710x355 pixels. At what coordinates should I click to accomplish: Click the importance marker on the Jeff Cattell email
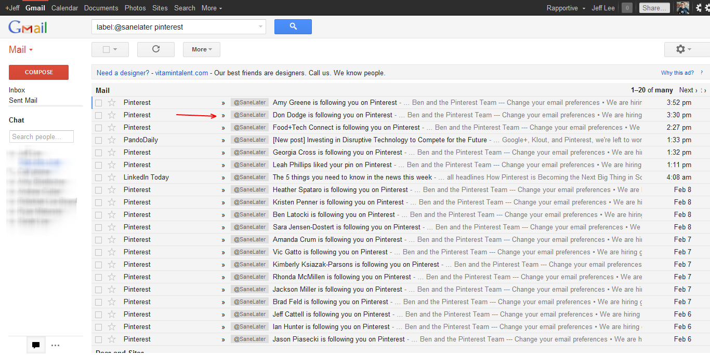[223, 315]
